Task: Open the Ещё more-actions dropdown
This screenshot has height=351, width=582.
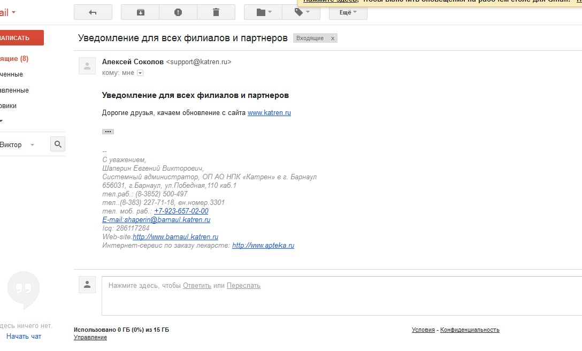Action: [x=348, y=12]
